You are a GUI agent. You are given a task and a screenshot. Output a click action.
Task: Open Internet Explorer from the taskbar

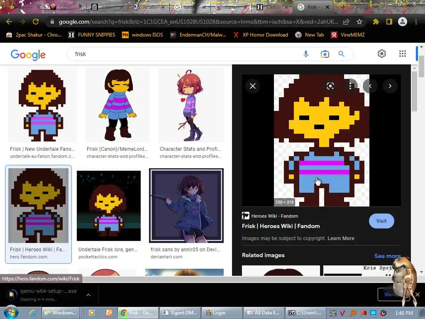click(x=32, y=313)
